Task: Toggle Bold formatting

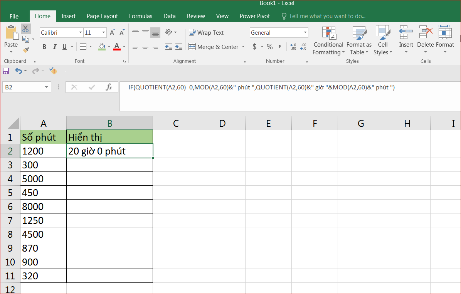Action: point(44,47)
